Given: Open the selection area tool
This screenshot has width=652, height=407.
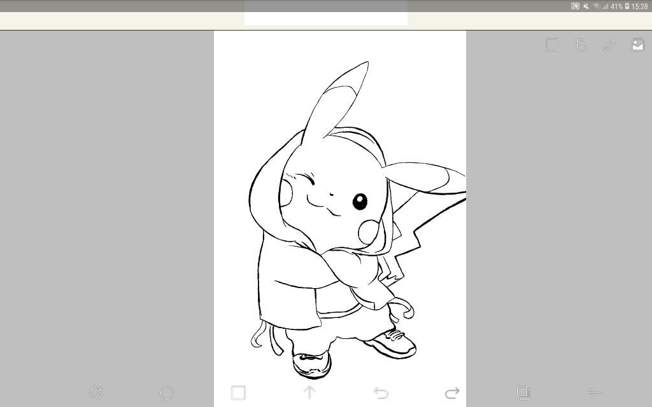Looking at the screenshot, I should [x=552, y=45].
